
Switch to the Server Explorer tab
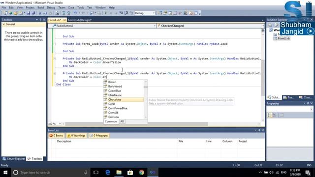coord(14,159)
